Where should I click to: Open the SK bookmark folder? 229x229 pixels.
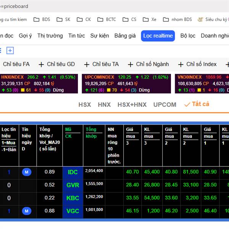(x=63, y=19)
